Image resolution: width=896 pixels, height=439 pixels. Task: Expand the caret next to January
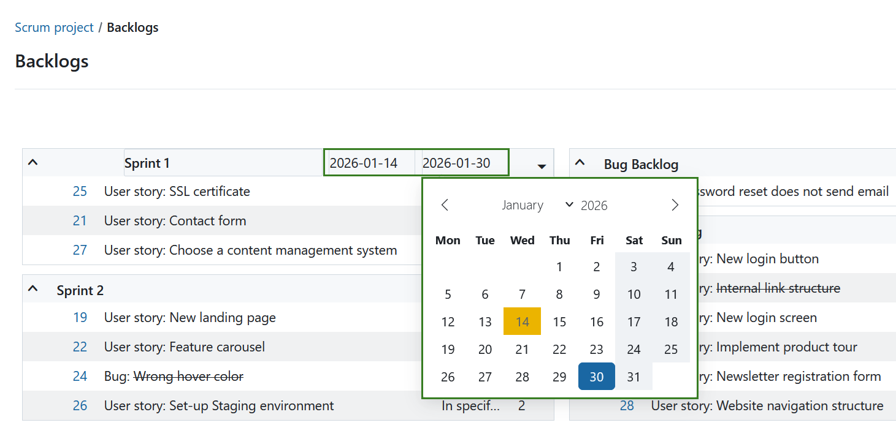pos(569,204)
